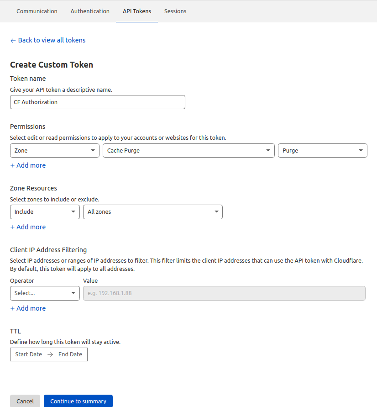This screenshot has height=407, width=377.
Task: Click the plus icon under Zone Resources
Action: 13,227
